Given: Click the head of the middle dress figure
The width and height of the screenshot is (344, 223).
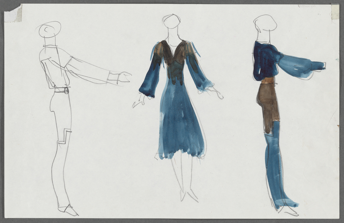Looking at the screenshot, I should coord(172,21).
